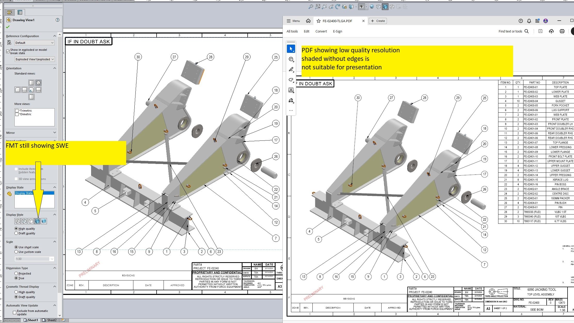This screenshot has width=574, height=323.
Task: Click Rotate View curved arrow icon
Action: [338, 7]
